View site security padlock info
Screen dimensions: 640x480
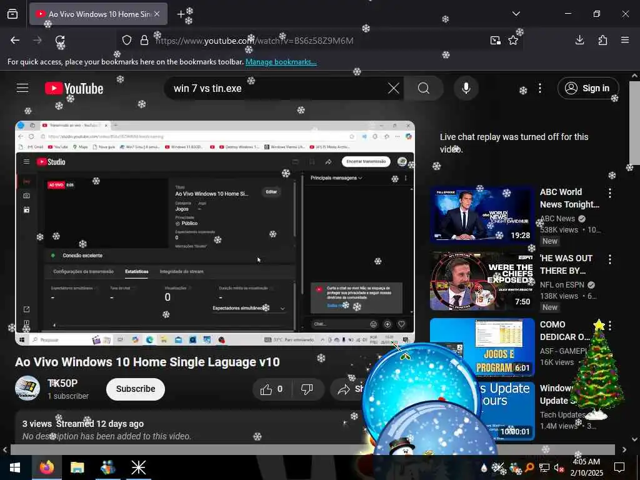144,40
